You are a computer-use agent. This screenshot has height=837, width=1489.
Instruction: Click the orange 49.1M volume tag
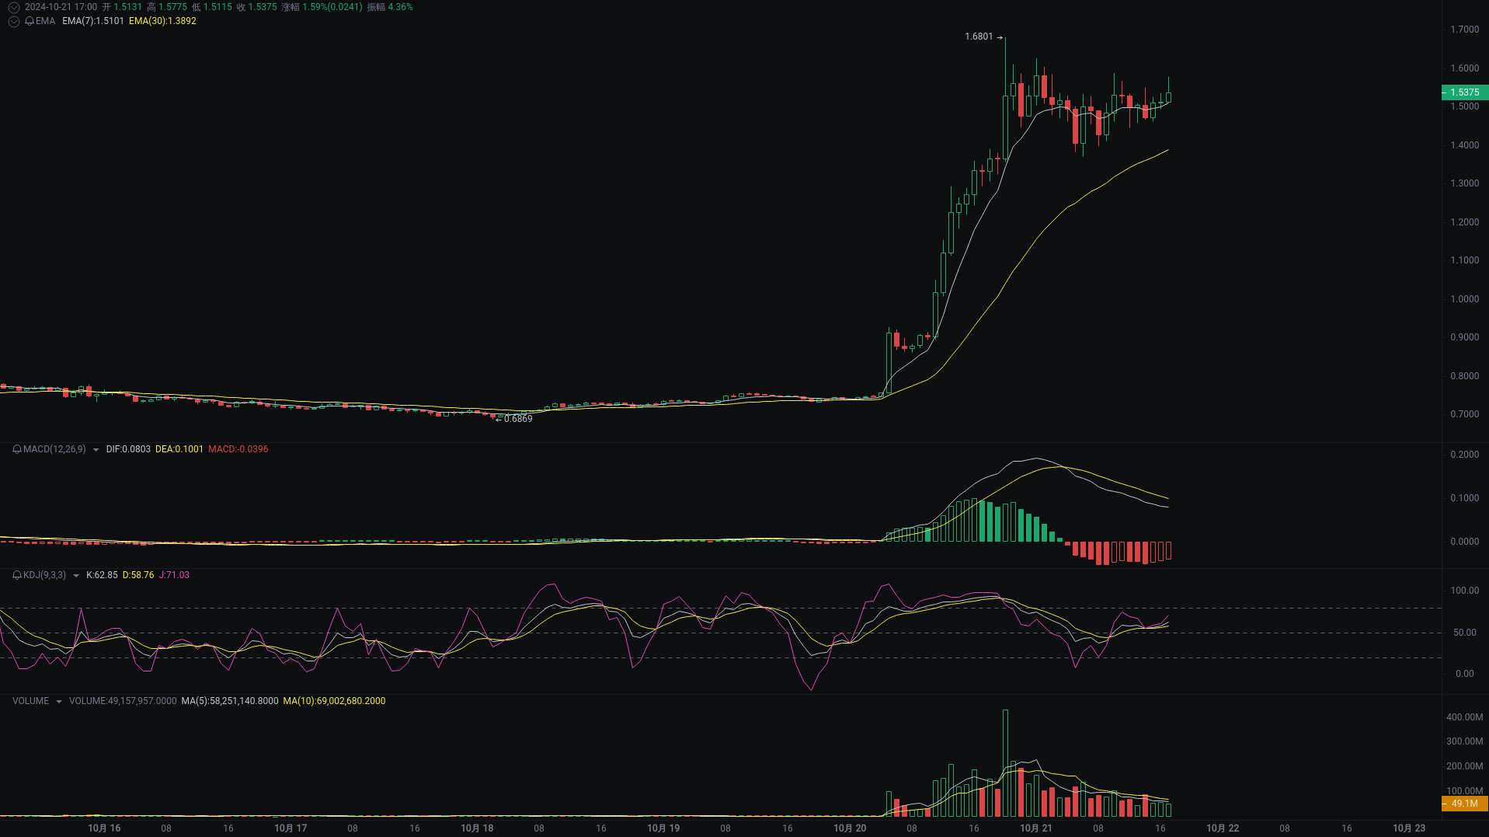pyautogui.click(x=1465, y=804)
